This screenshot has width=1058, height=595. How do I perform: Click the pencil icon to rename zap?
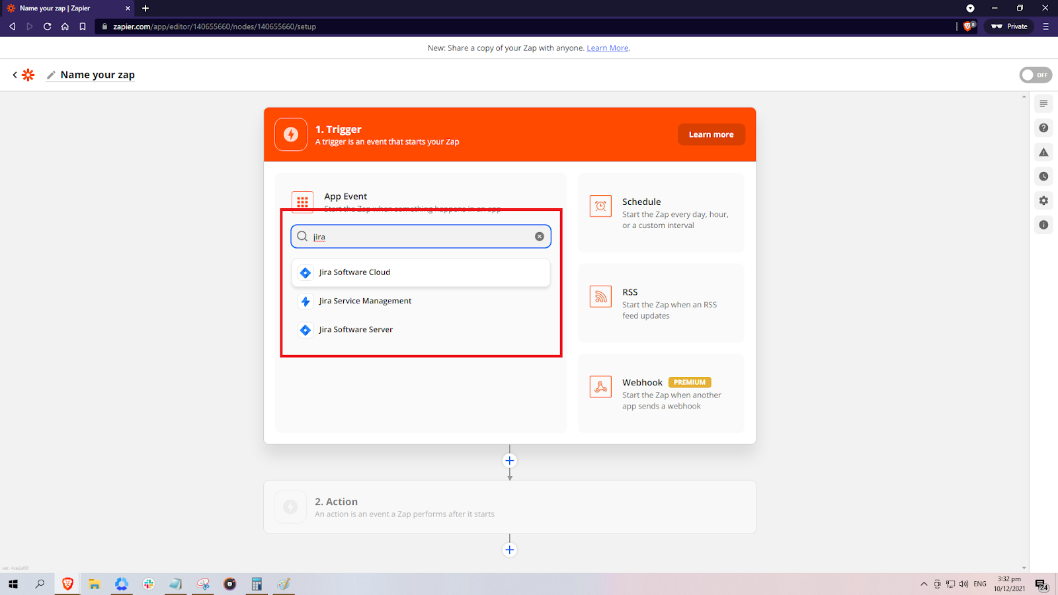(51, 75)
